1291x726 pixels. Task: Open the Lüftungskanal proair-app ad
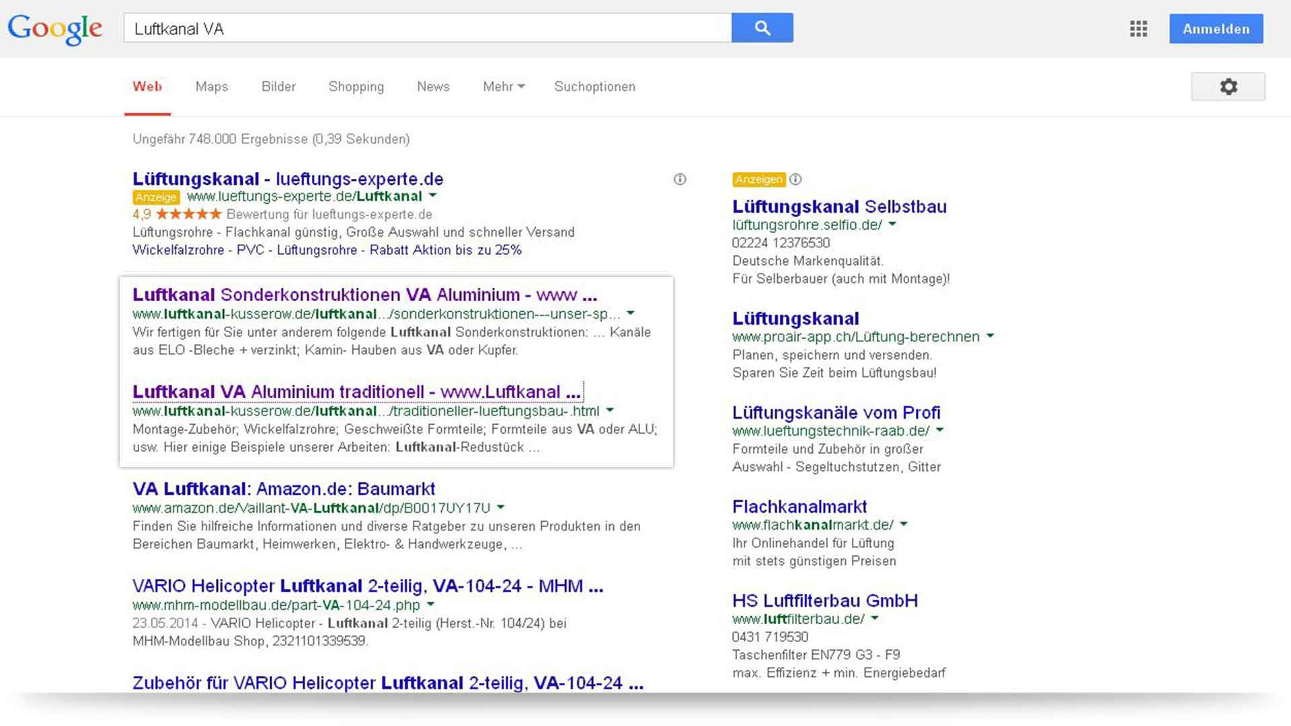[x=795, y=319]
